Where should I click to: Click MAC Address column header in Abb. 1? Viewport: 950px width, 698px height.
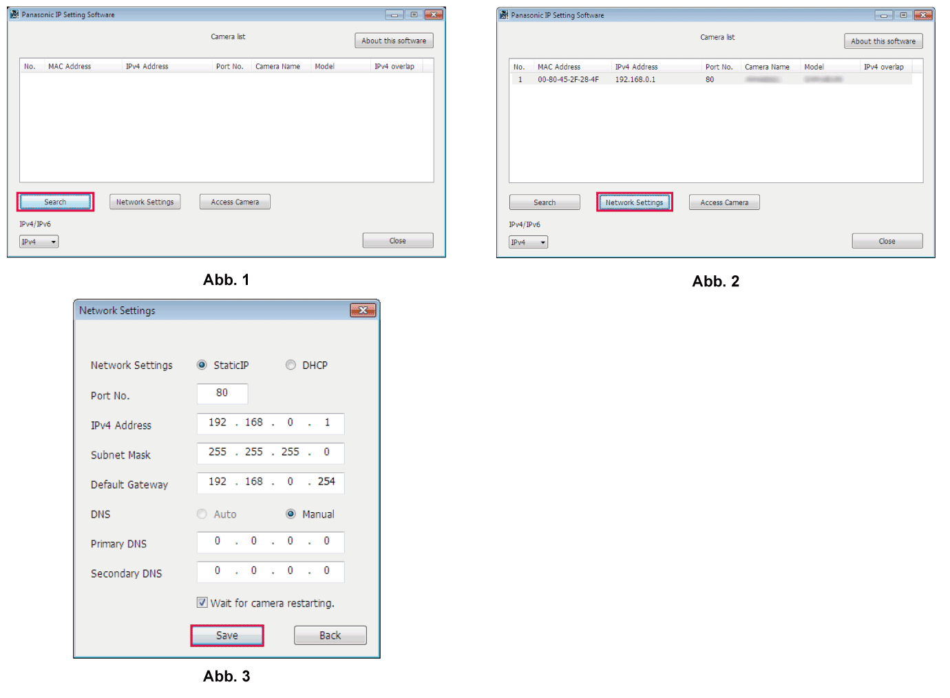(x=70, y=66)
